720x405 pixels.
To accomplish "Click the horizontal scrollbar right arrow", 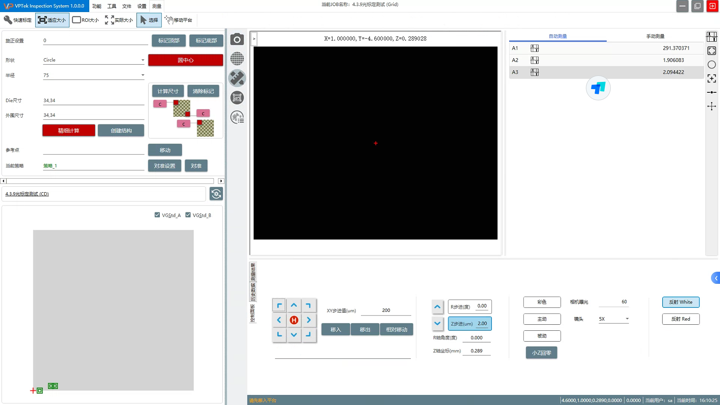I will (x=221, y=181).
